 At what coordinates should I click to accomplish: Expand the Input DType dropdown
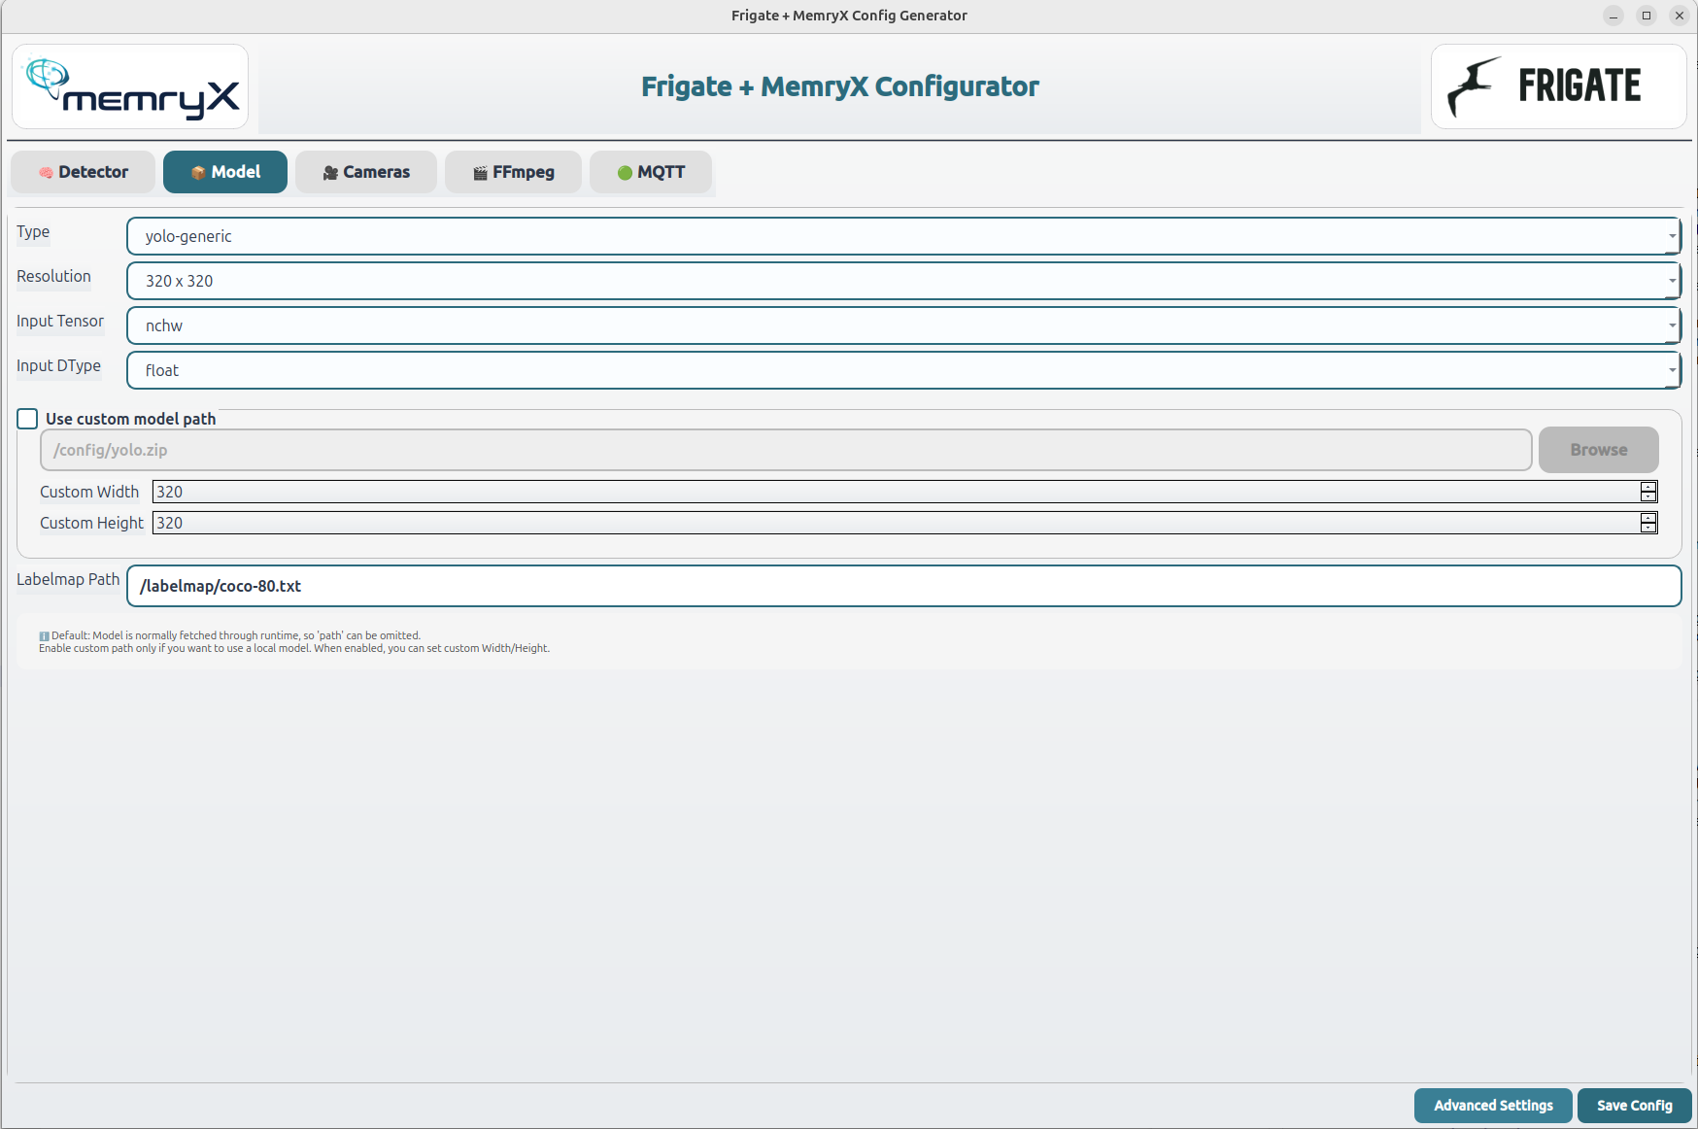902,370
